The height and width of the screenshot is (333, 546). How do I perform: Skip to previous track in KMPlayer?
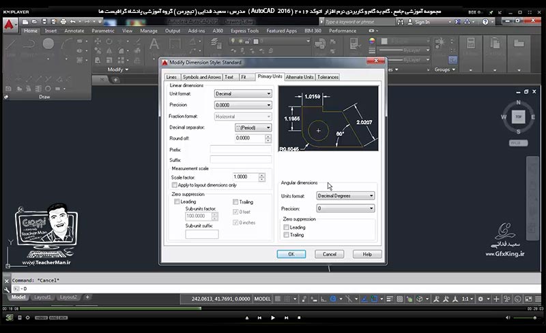click(x=259, y=318)
